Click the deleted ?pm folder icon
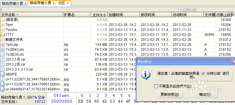The image size is (235, 105). pyautogui.click(x=3, y=24)
